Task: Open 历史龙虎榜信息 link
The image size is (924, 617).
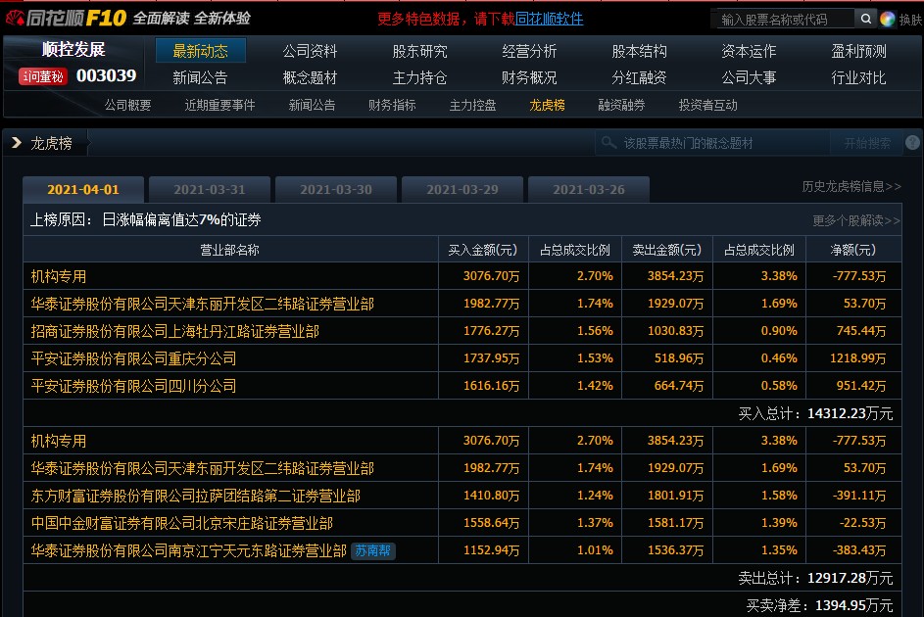Action: (851, 187)
